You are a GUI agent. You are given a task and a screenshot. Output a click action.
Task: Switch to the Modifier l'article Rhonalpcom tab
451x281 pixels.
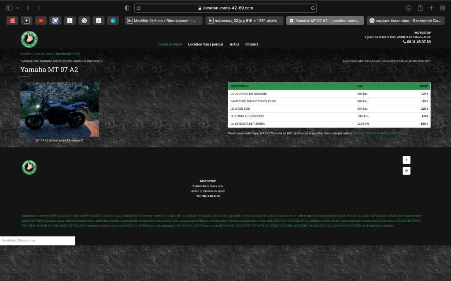point(164,21)
